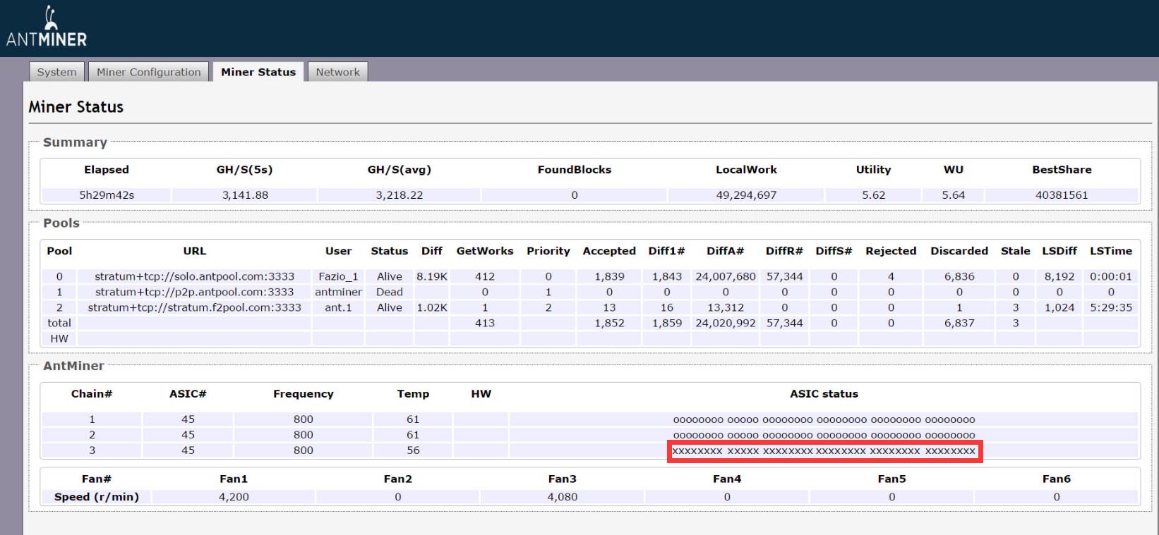Switch to Miner Configuration tab

click(149, 72)
